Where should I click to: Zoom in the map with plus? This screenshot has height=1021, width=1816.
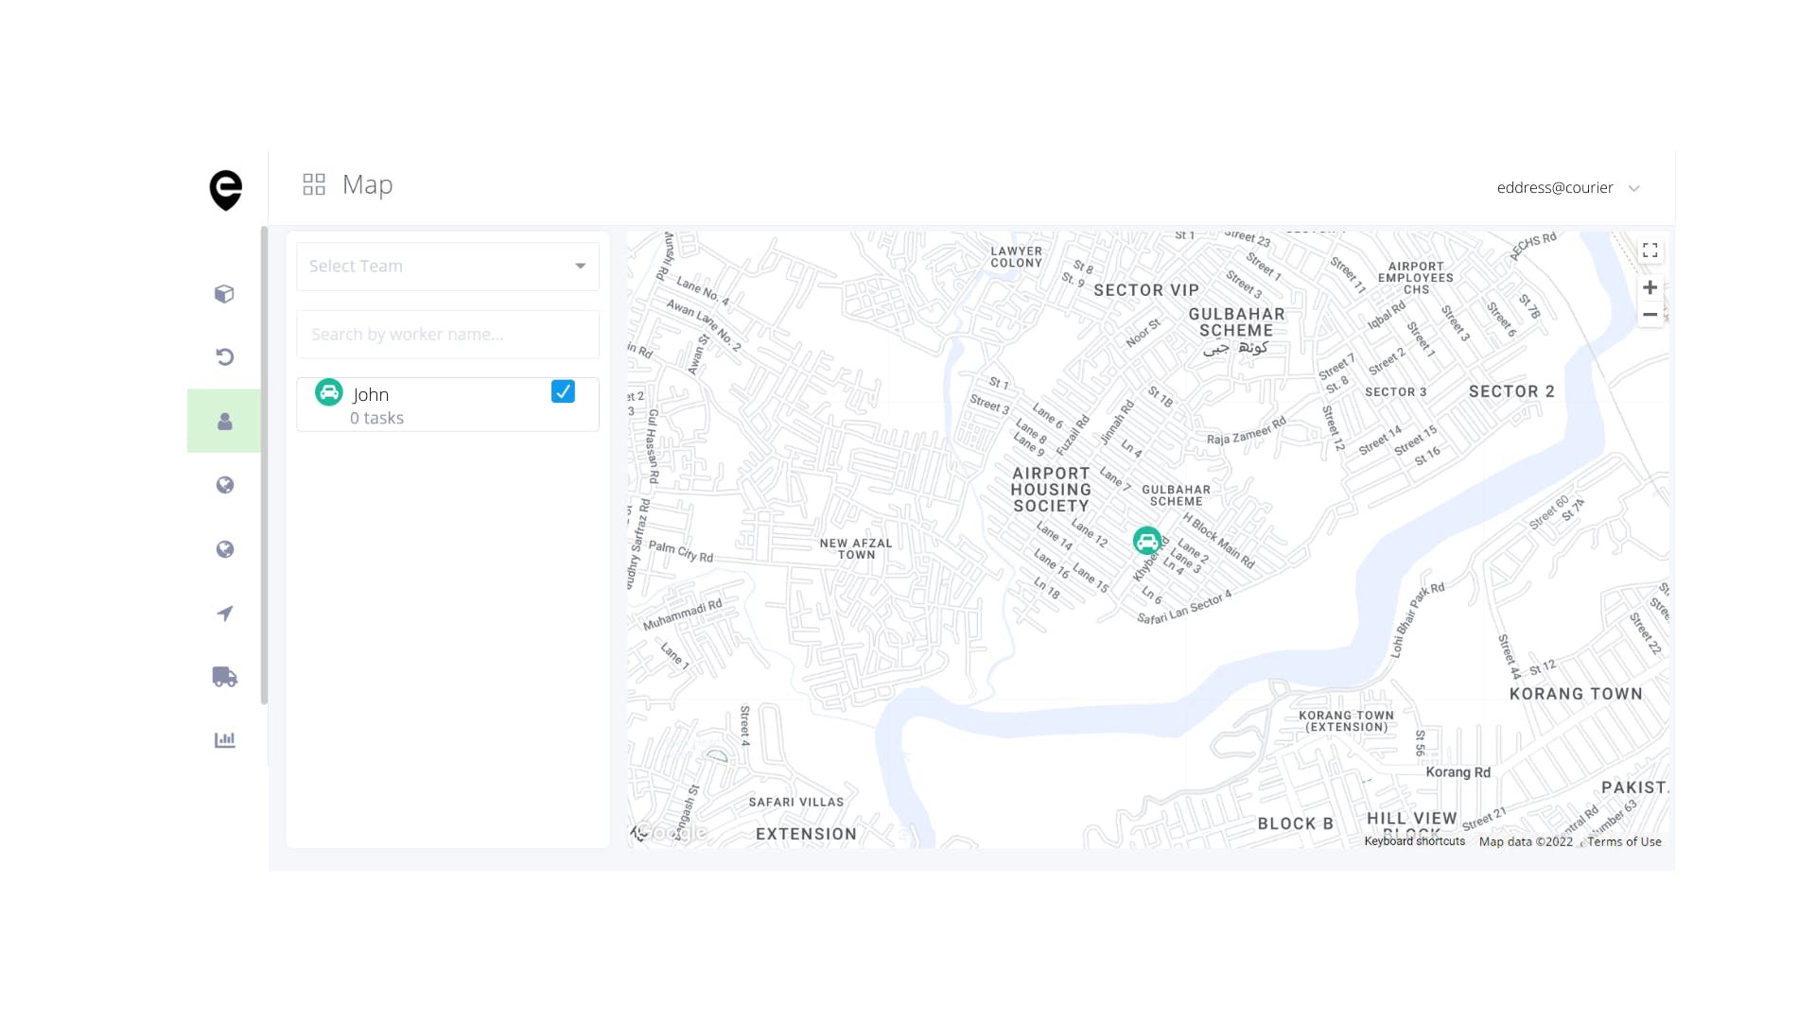pos(1650,287)
